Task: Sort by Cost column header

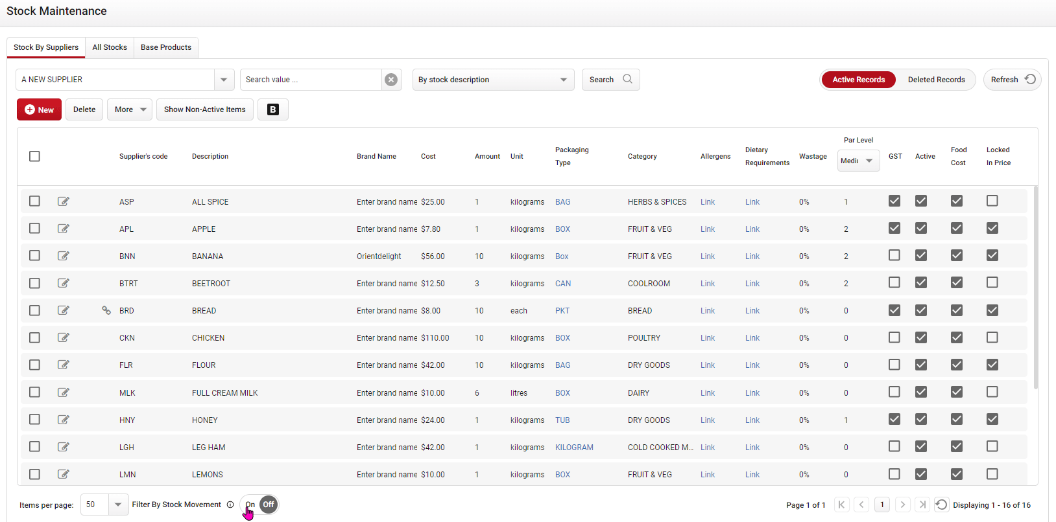Action: (428, 156)
